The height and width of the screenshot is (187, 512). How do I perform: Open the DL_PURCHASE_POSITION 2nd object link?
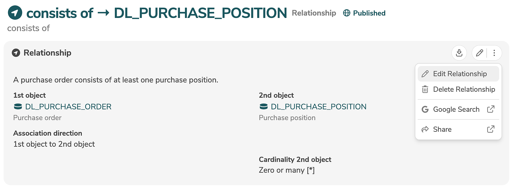318,107
